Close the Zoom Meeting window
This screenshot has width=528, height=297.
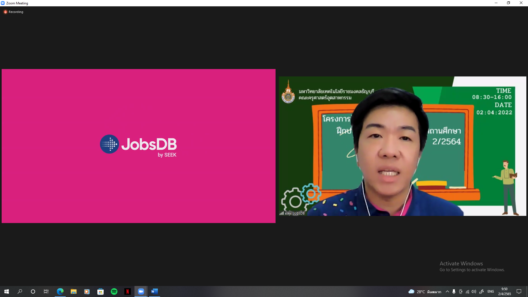point(521,3)
